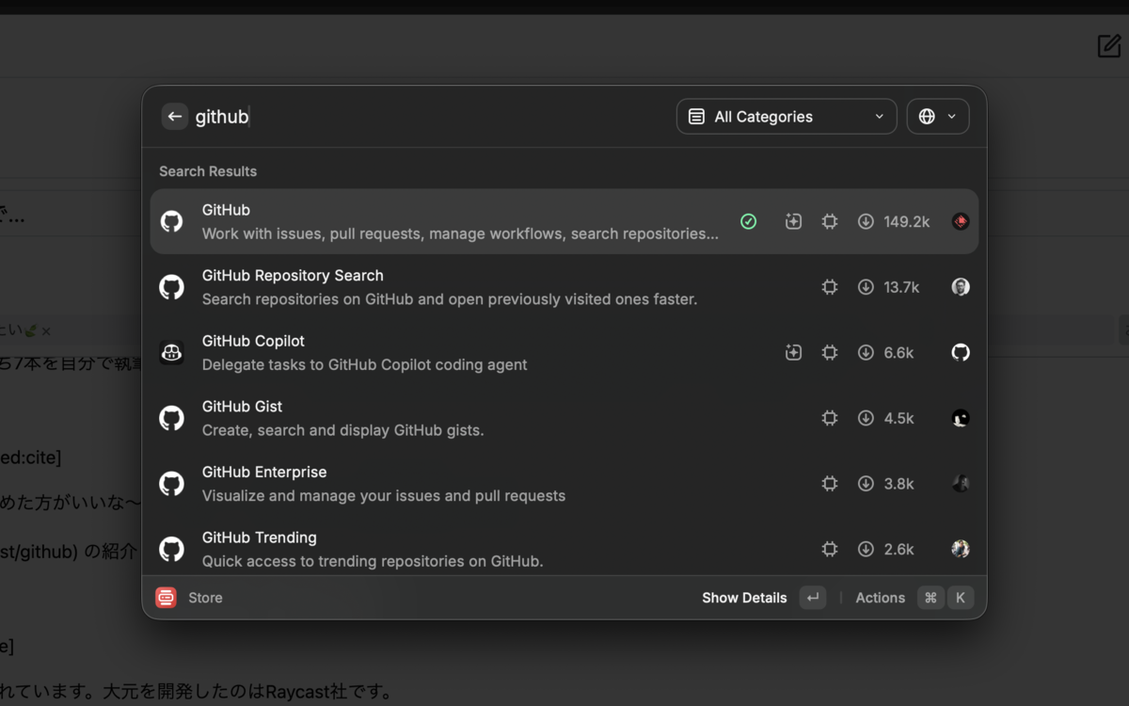
Task: Click the commands icon on GitHub Trending row
Action: pos(829,549)
